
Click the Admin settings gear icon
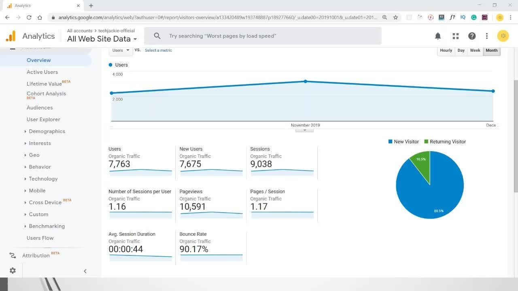tap(13, 270)
